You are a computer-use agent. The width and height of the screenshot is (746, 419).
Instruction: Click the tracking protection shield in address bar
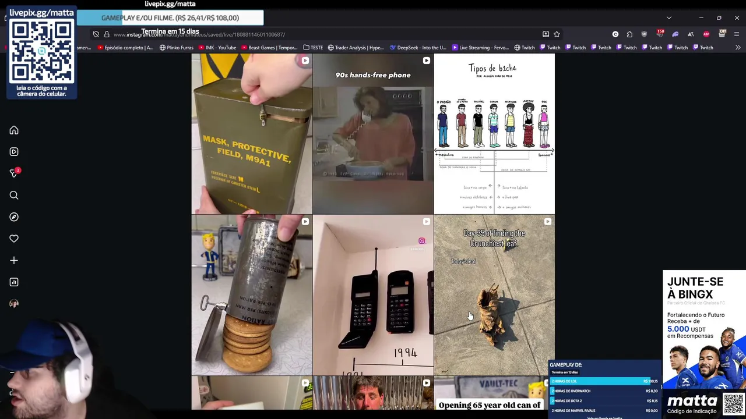[x=96, y=34]
